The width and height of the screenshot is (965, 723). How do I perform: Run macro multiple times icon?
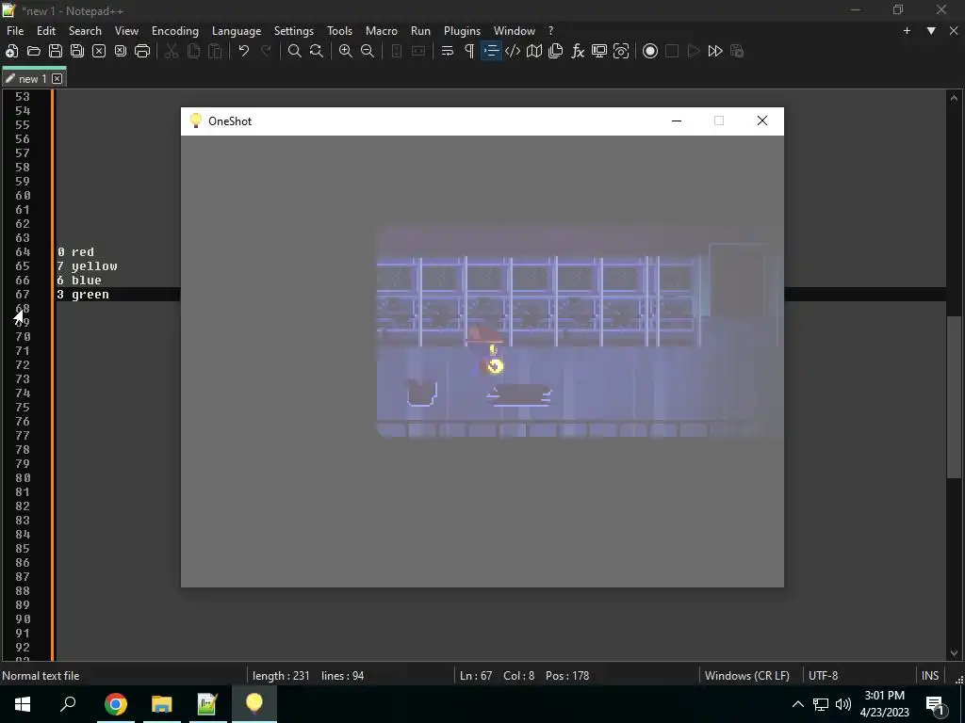[715, 51]
